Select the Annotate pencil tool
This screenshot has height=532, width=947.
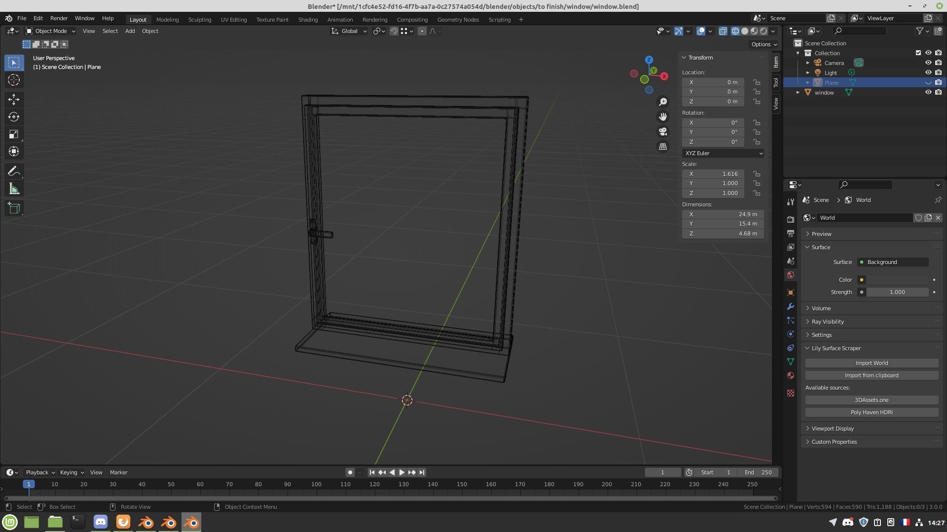[14, 171]
